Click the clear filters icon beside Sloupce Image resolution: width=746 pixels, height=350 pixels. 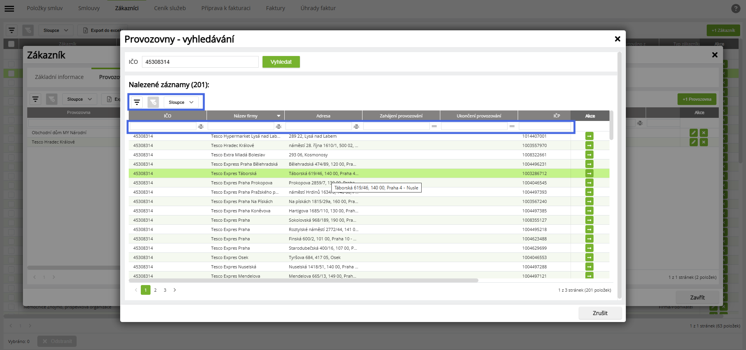point(153,102)
